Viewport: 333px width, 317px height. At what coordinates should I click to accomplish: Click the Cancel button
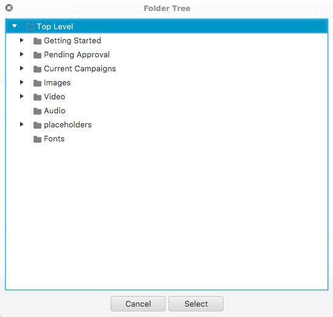(138, 304)
